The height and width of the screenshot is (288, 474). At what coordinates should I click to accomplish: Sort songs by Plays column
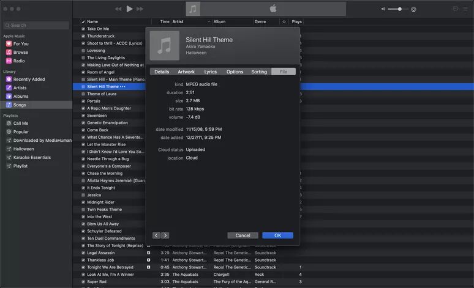click(296, 22)
